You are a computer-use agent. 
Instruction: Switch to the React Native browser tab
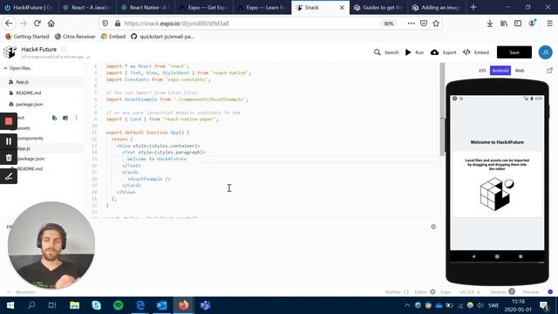(146, 8)
